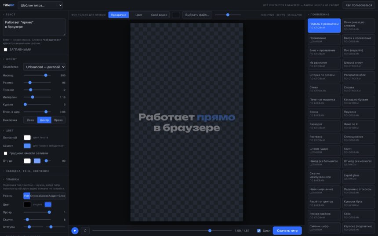
Task: Select the 'Liquid glass' animation preset
Action: [359, 177]
